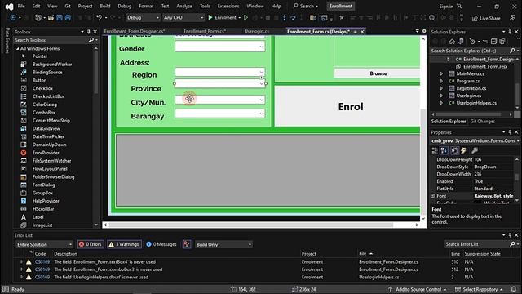Select the ComboBox control in Toolbox
Viewport: 522px width, 294px height.
44,113
